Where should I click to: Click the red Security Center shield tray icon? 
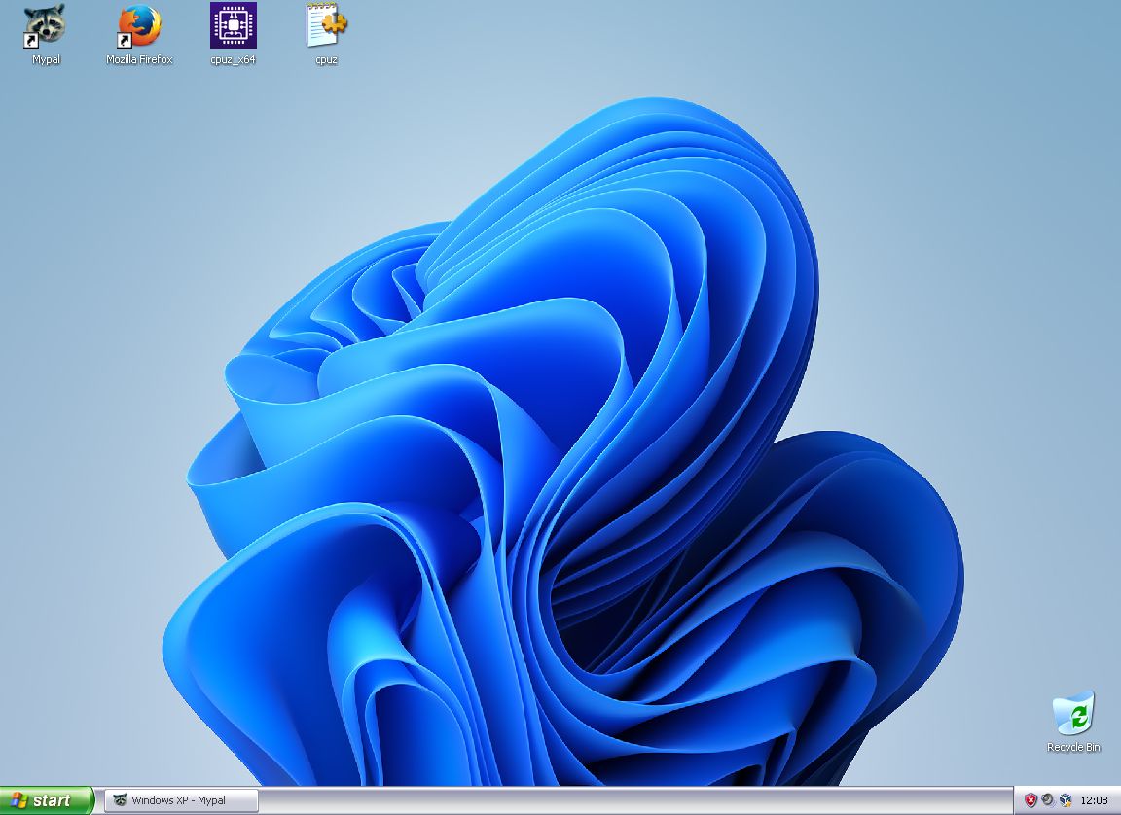pos(1031,800)
